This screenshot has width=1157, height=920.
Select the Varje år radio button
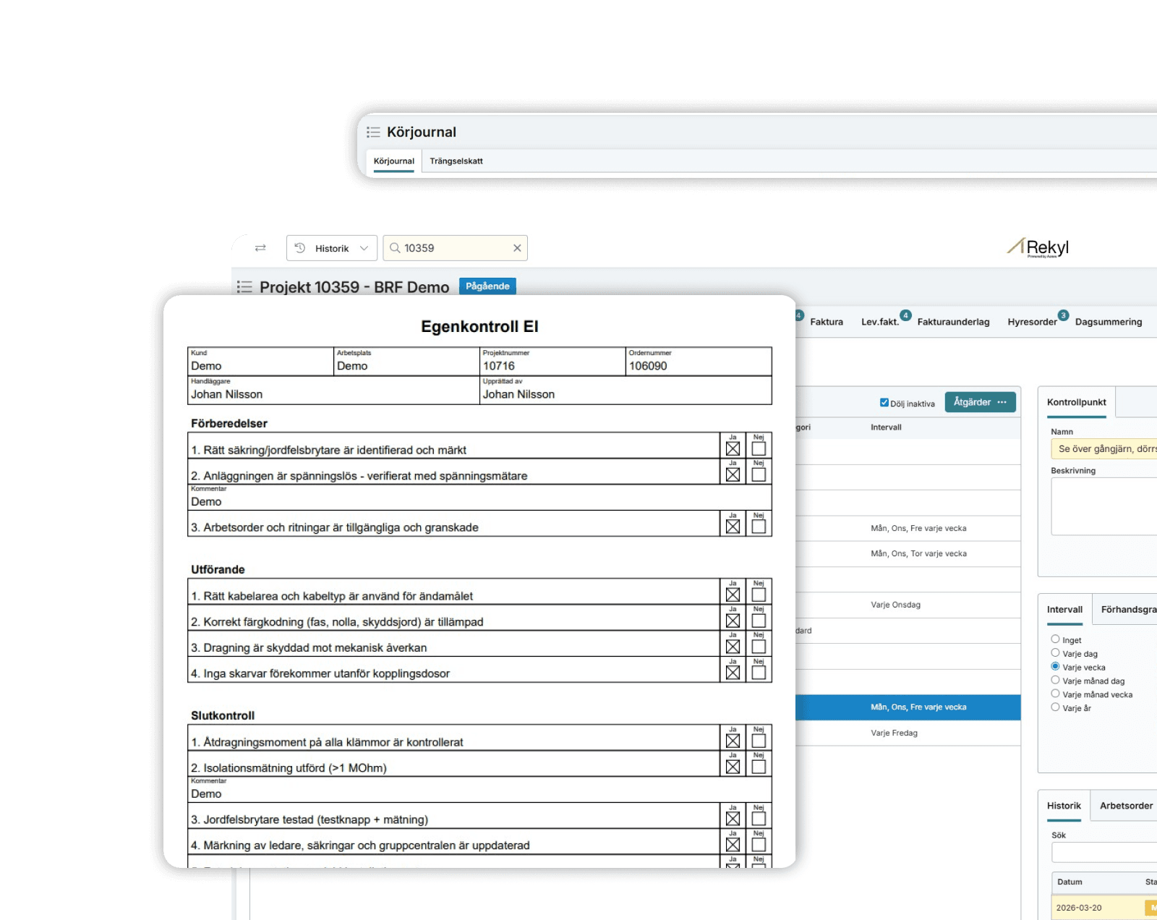[x=1055, y=707]
